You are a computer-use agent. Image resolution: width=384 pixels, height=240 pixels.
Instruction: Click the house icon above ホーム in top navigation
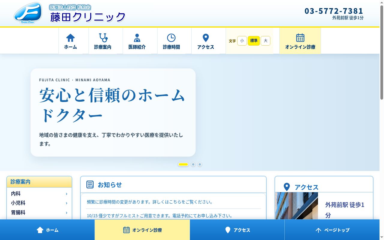[70, 38]
